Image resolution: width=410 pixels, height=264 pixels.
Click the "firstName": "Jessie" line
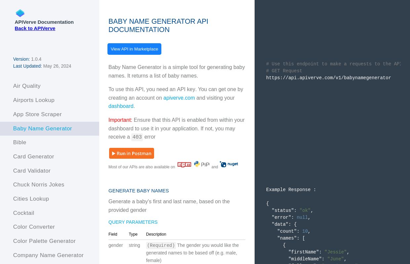(x=319, y=252)
